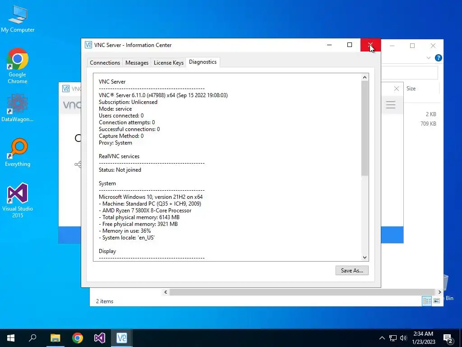Switch to the Connections tab

tap(105, 62)
